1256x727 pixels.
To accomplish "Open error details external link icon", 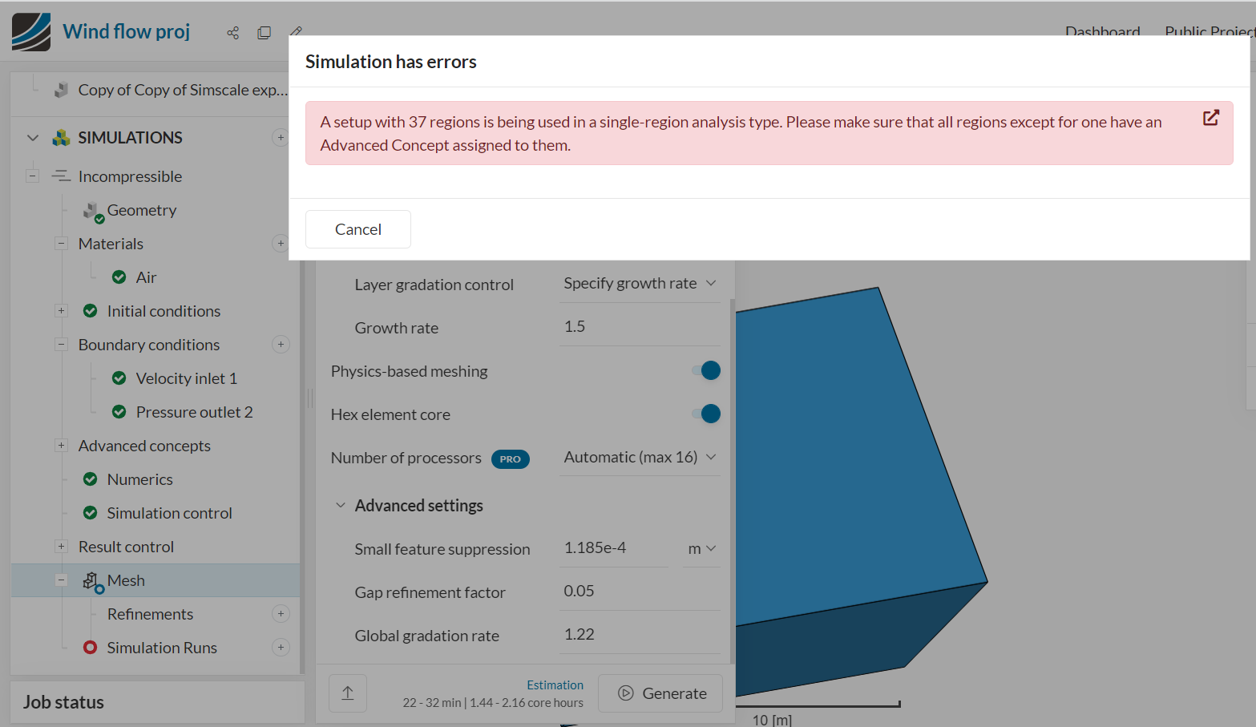I will pyautogui.click(x=1210, y=118).
